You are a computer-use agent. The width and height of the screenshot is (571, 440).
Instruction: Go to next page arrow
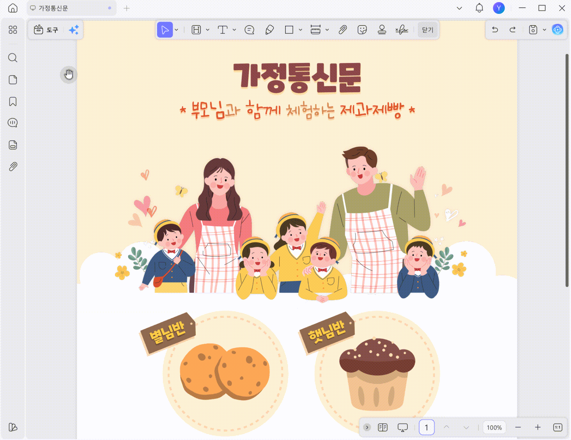point(467,427)
